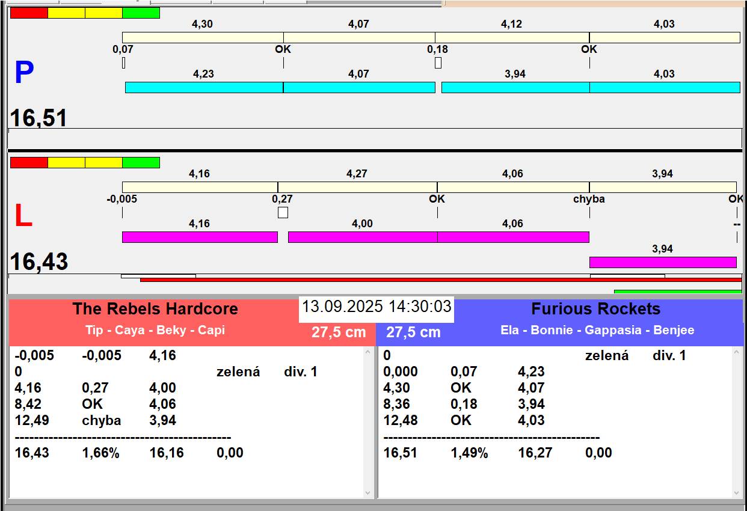Click the Furious Rockets team header
This screenshot has width=747, height=511.
tap(595, 309)
